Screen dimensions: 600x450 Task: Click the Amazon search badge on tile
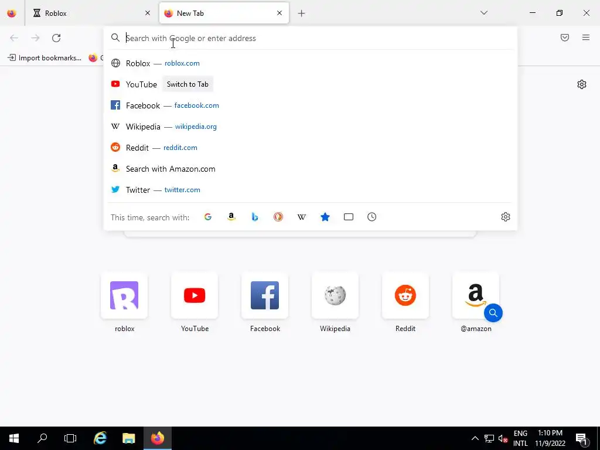coord(493,313)
